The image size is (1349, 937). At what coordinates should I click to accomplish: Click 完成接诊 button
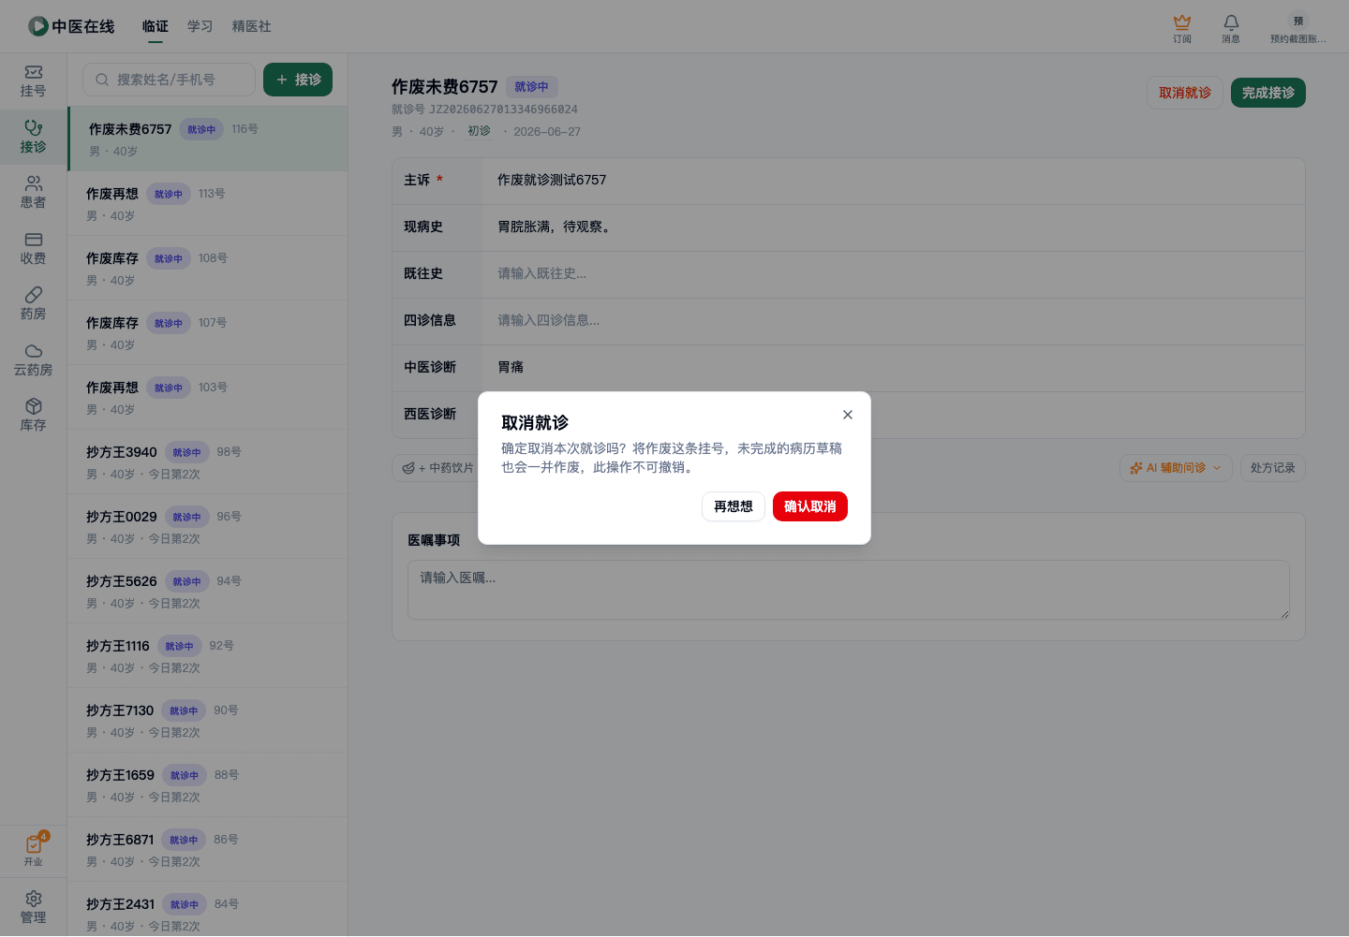pyautogui.click(x=1268, y=93)
